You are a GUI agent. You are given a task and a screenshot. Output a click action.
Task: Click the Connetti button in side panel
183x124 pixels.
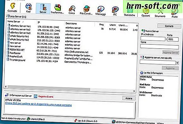pyautogui.click(x=169, y=26)
